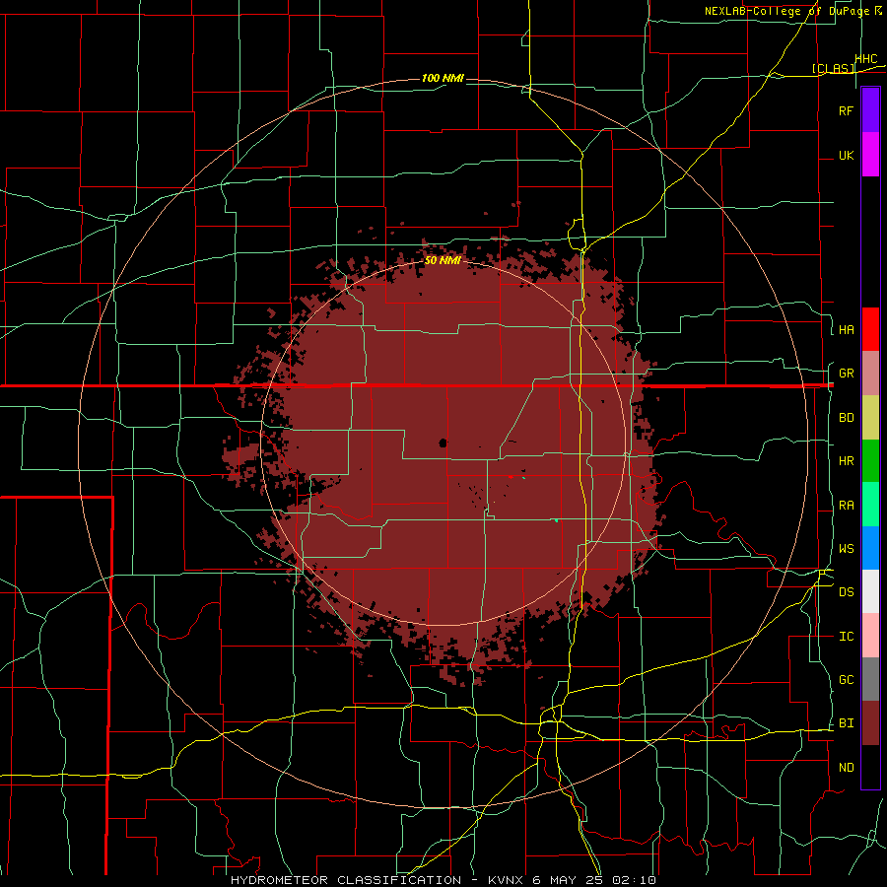Image resolution: width=887 pixels, height=887 pixels.
Task: Pick the white DS legend swatch
Action: [870, 591]
